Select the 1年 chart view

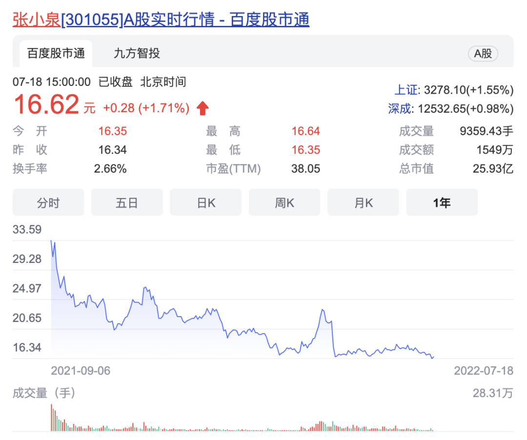[442, 202]
